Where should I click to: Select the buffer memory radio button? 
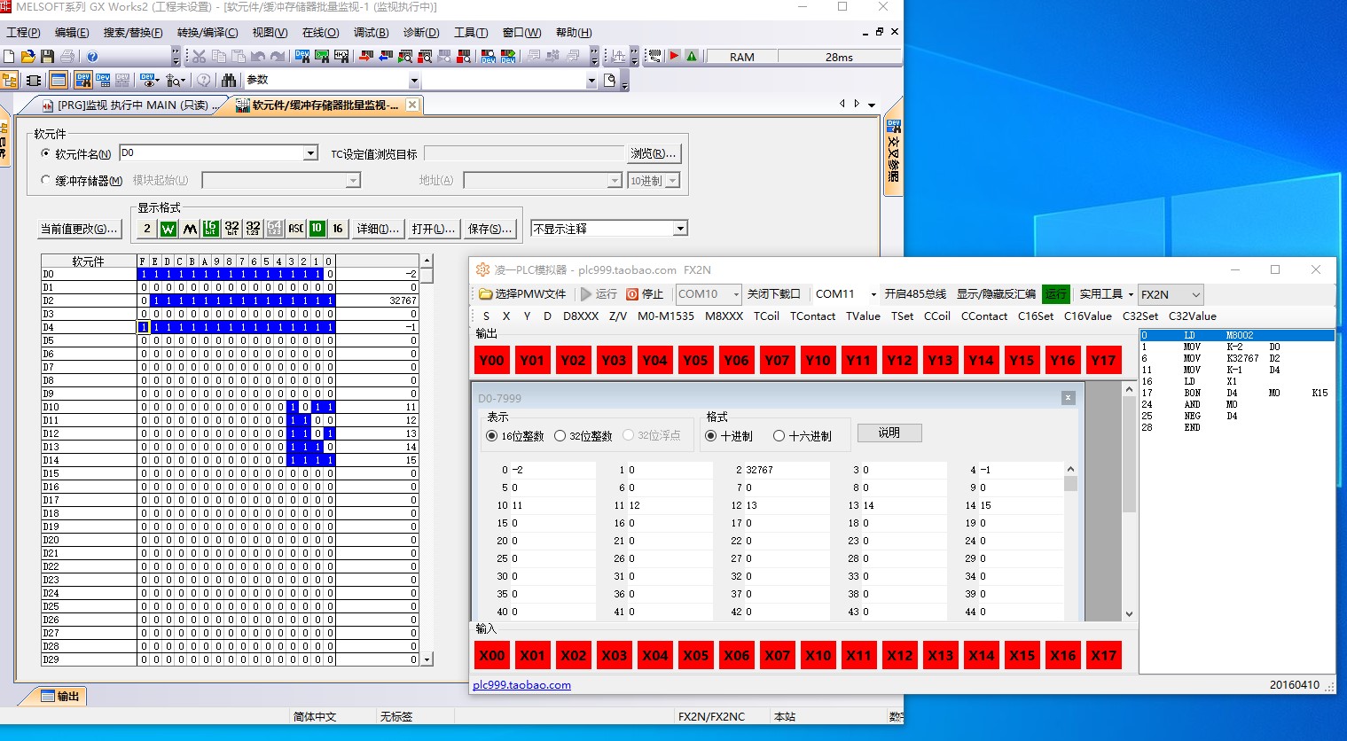tap(46, 180)
